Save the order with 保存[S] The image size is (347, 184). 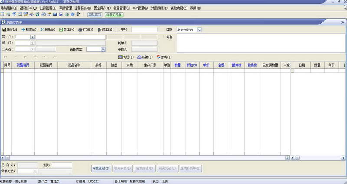(x=10, y=29)
